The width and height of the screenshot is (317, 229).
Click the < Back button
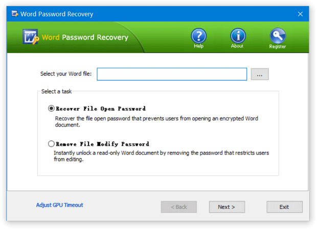point(178,207)
